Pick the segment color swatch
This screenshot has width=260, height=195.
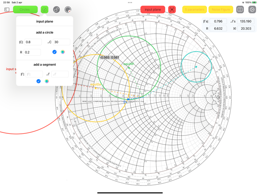(47, 81)
